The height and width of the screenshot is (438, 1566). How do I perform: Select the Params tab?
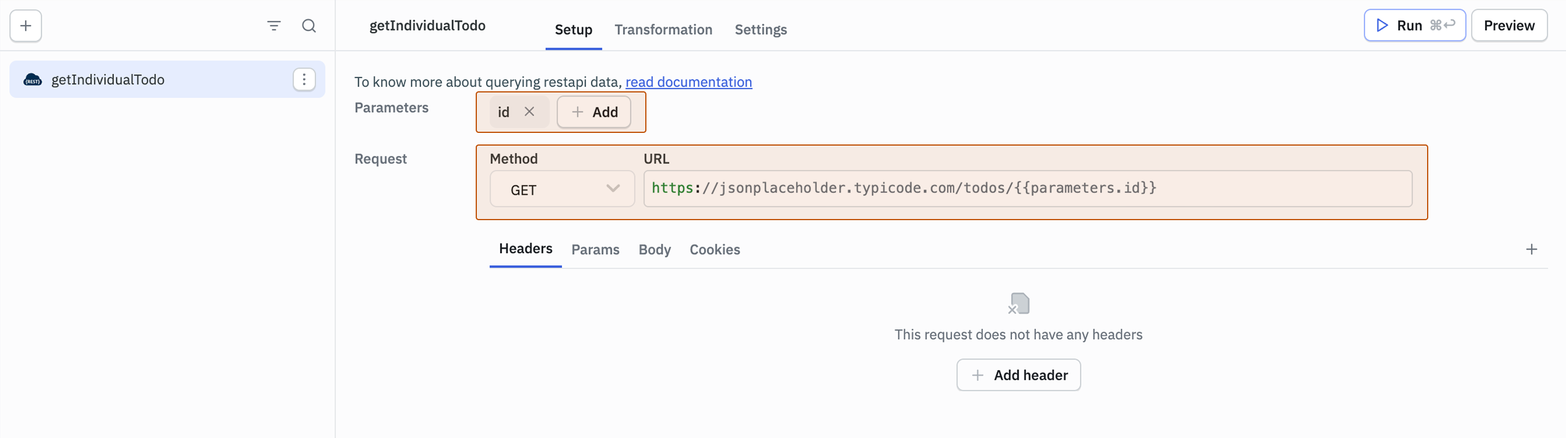(594, 249)
